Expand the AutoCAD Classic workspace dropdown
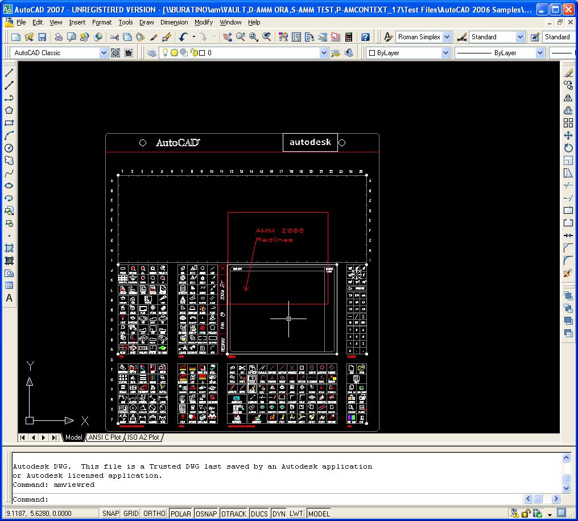 (104, 53)
